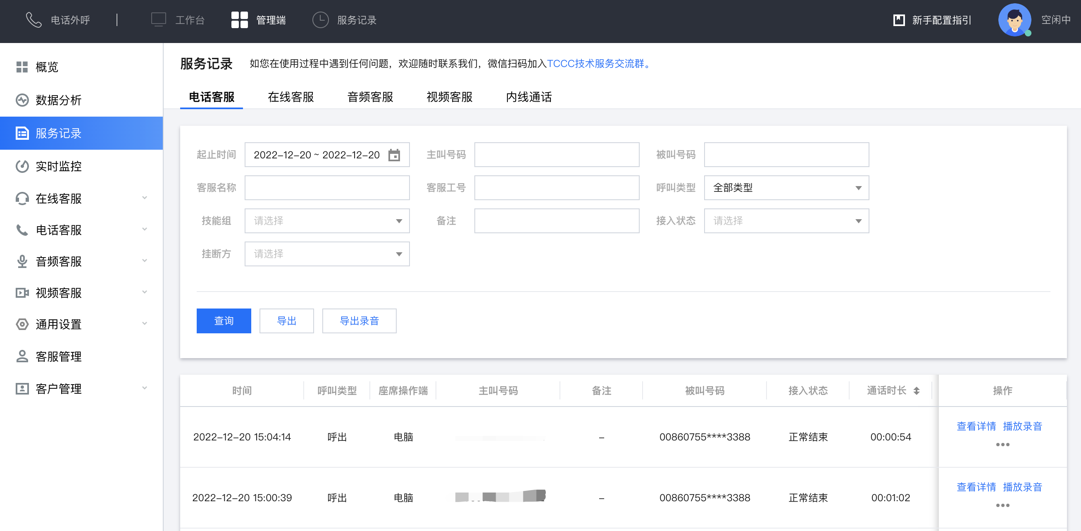This screenshot has height=531, width=1081.
Task: Open more actions dots in first row
Action: [1002, 445]
